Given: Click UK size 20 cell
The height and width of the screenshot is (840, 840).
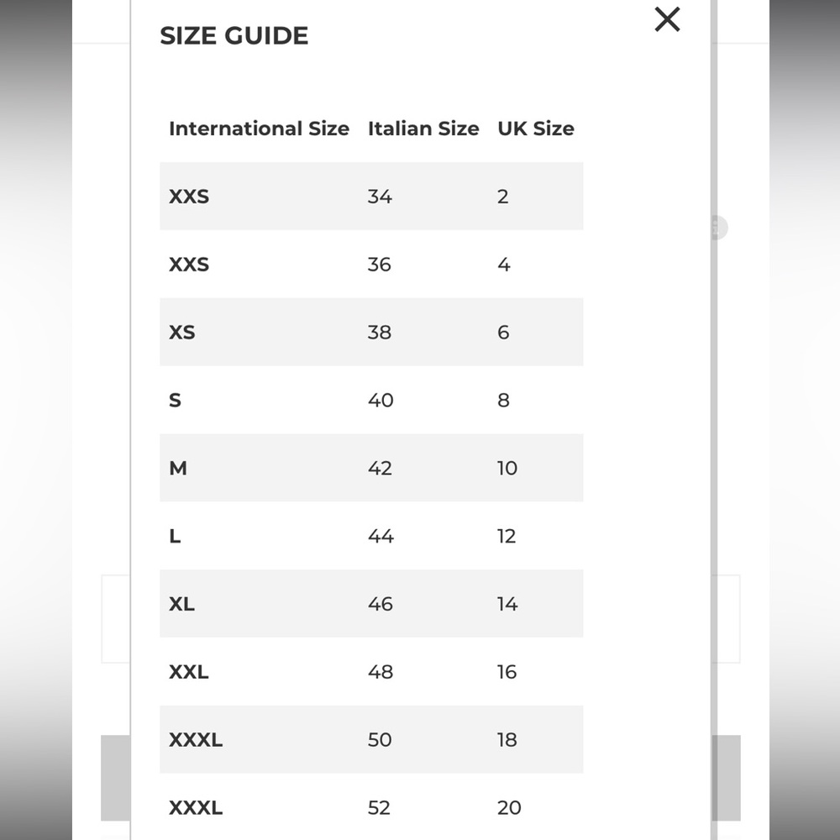Looking at the screenshot, I should tap(509, 807).
